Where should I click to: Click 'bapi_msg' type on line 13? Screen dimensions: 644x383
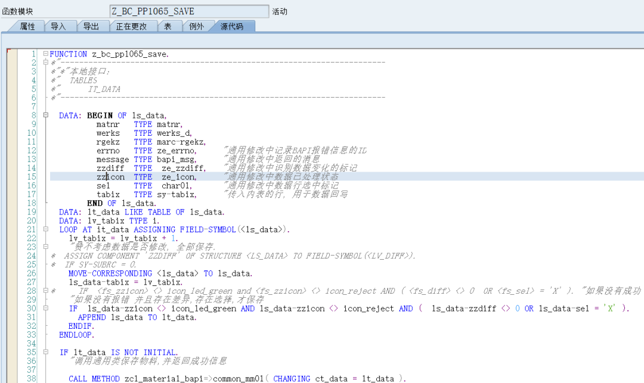pyautogui.click(x=177, y=160)
